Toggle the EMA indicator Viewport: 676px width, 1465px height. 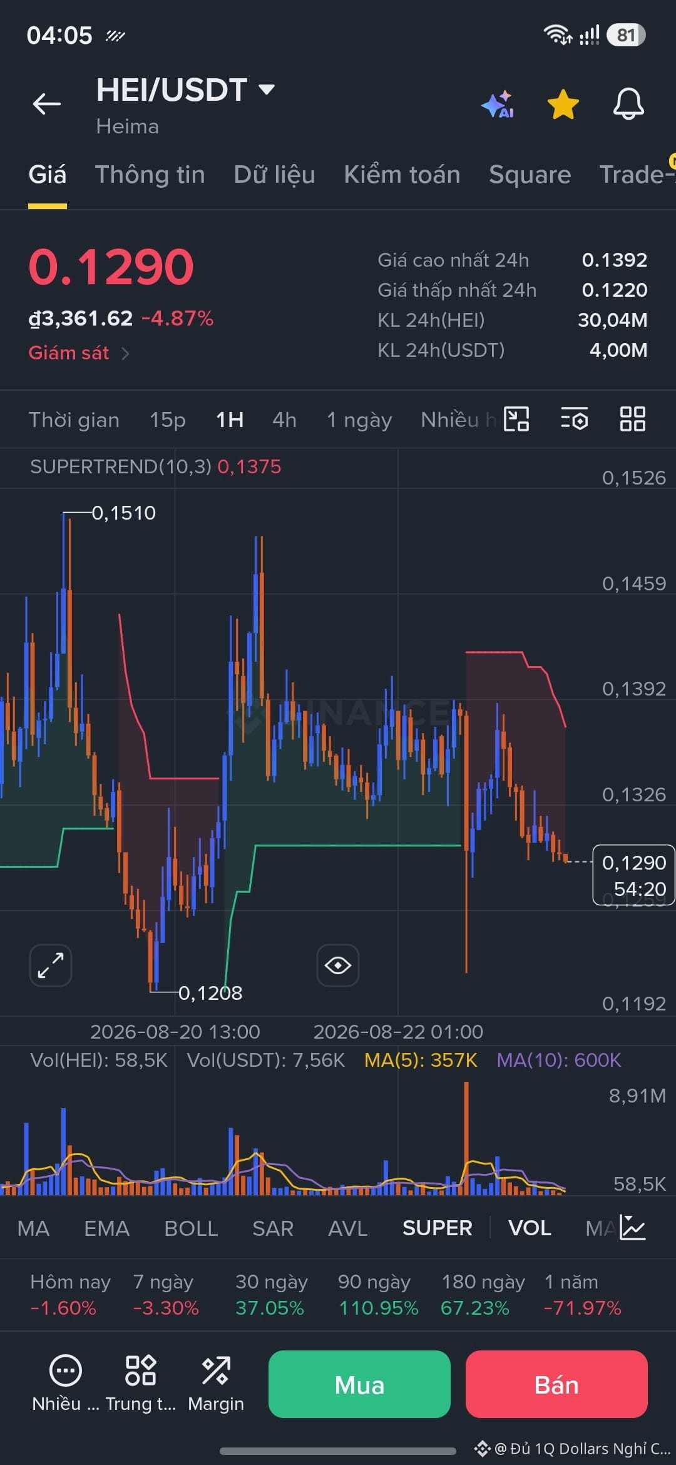tap(107, 1228)
